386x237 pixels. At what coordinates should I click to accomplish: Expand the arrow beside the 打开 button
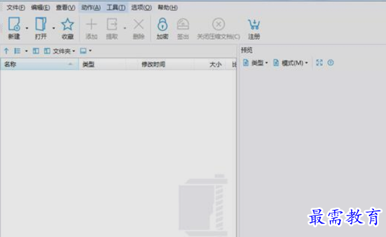pos(53,29)
